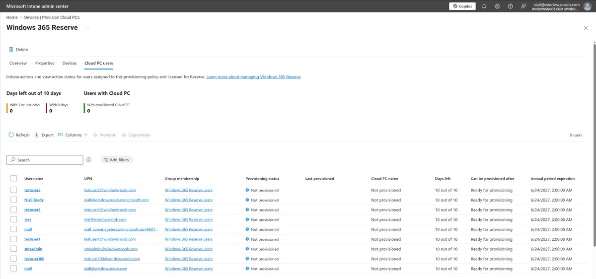Open user testuser3 link

tap(32, 209)
